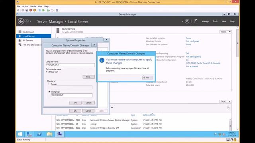Click the More... button
The image size is (255, 143).
click(x=88, y=77)
